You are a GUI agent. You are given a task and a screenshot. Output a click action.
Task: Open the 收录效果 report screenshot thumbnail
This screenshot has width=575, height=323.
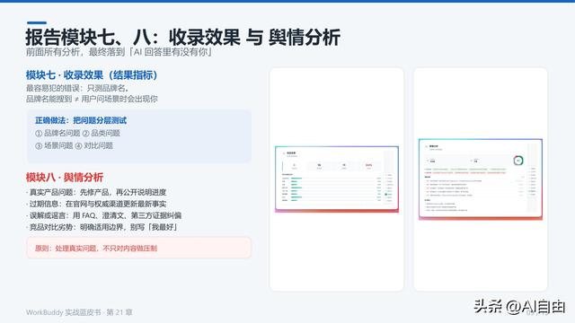(337, 179)
